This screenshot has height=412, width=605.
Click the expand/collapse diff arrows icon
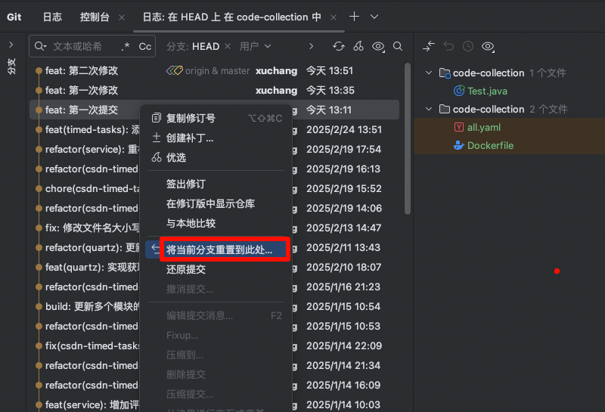coord(429,46)
